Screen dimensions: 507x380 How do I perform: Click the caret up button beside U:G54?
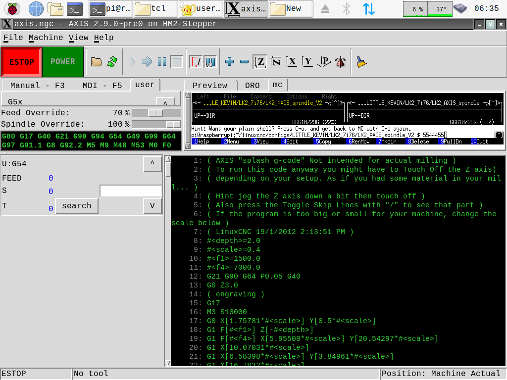(152, 163)
